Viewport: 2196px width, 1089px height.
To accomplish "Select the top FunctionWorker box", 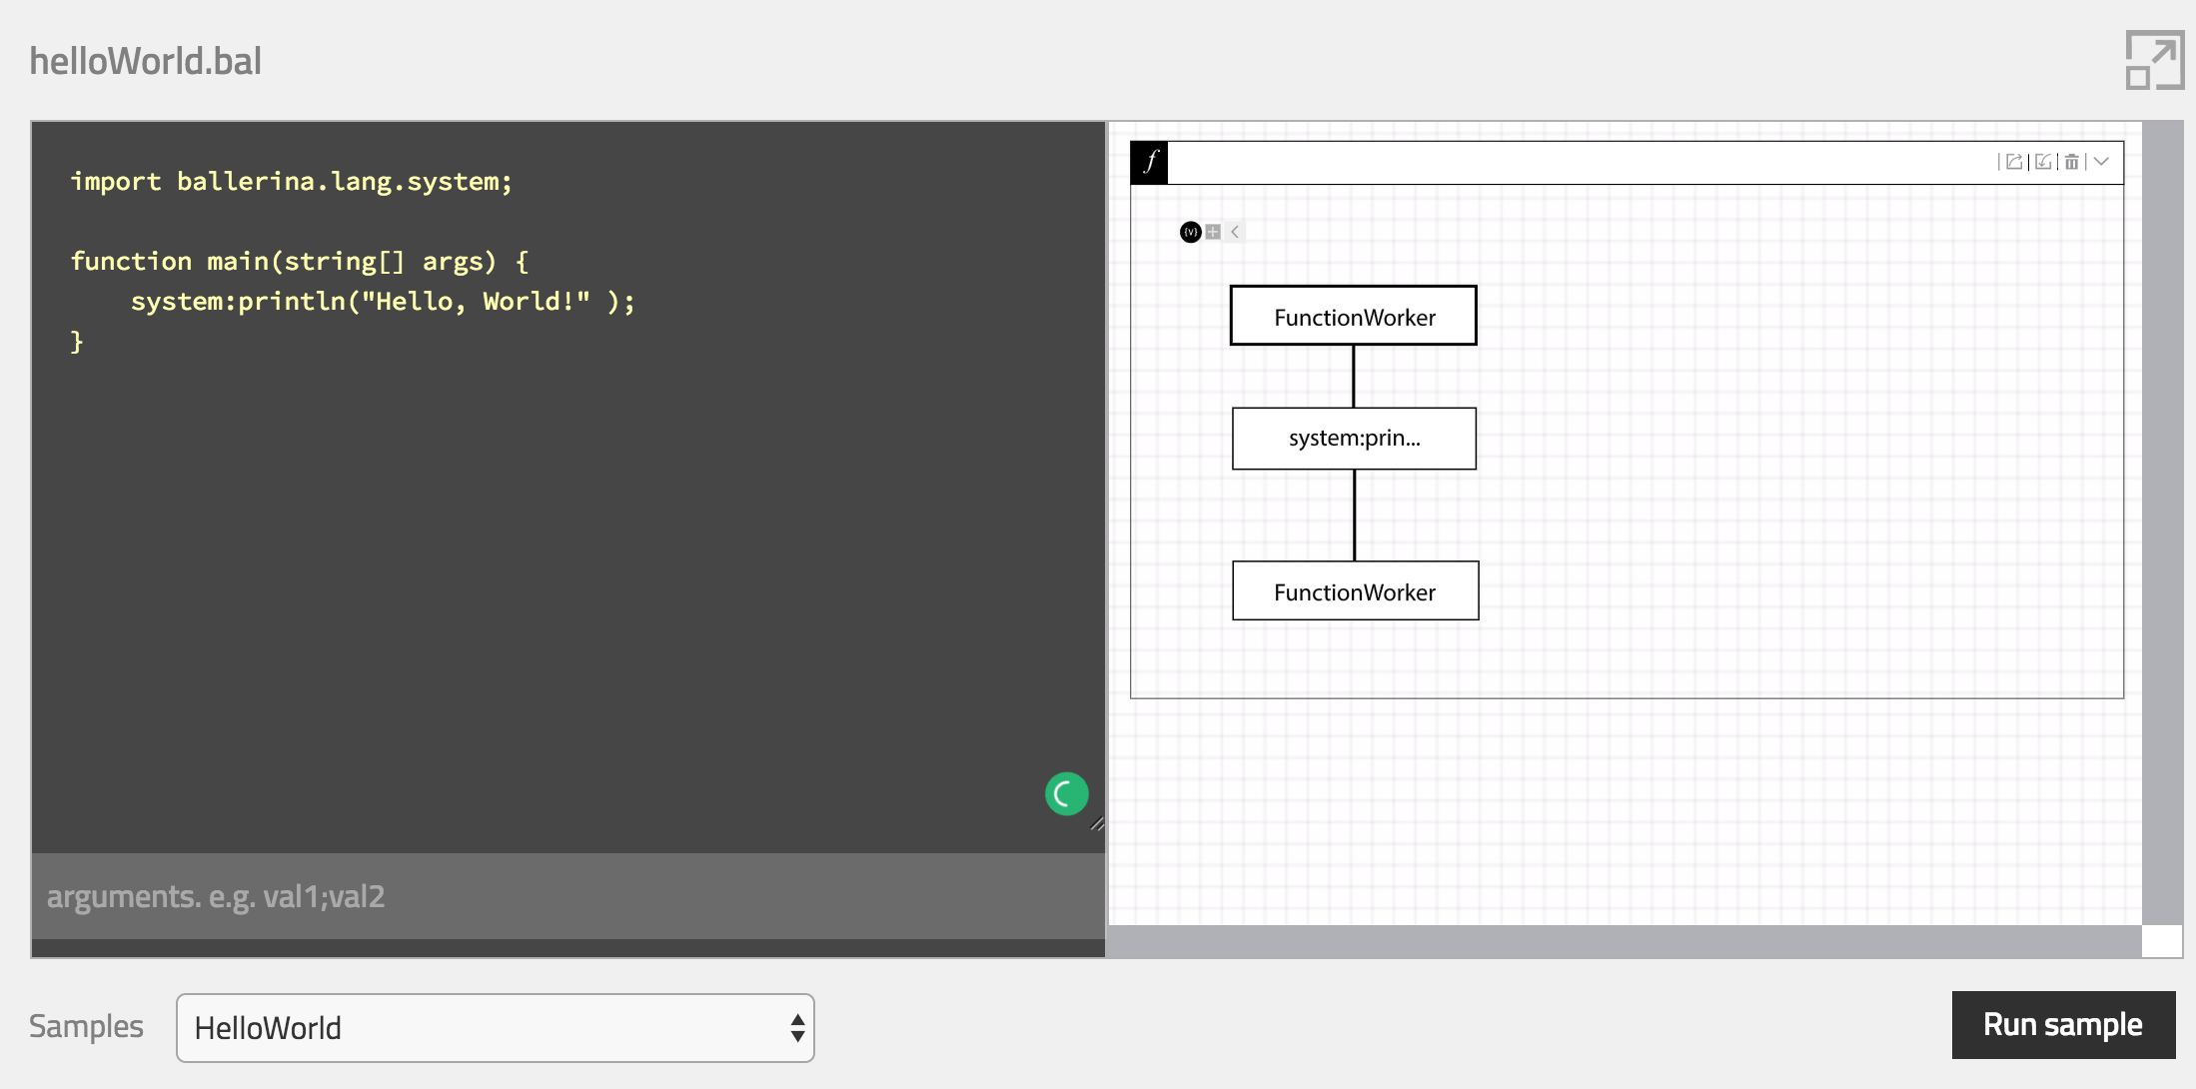I will tap(1353, 317).
